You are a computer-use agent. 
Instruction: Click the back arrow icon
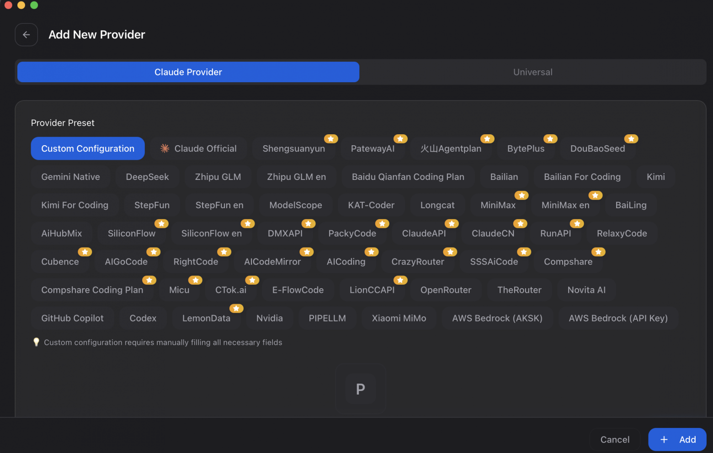(x=27, y=35)
